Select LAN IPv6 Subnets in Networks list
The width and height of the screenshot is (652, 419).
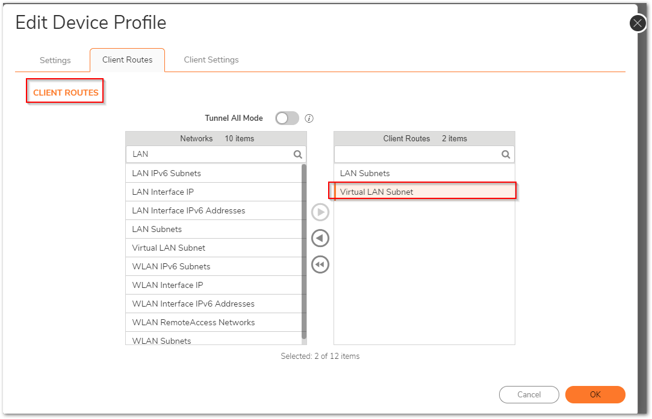[x=214, y=173]
